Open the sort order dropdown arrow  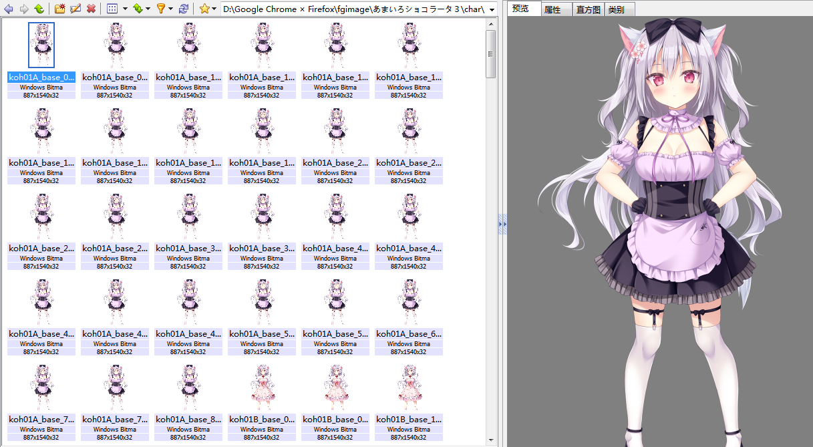(x=148, y=9)
